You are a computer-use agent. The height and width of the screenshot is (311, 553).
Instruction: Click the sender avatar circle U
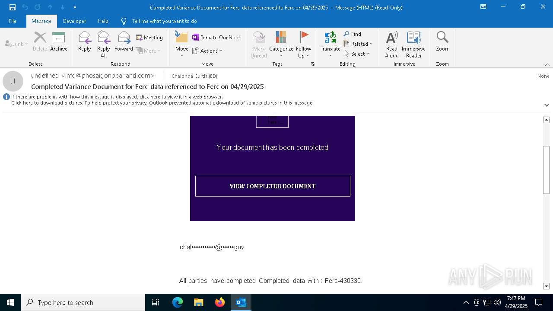click(13, 81)
